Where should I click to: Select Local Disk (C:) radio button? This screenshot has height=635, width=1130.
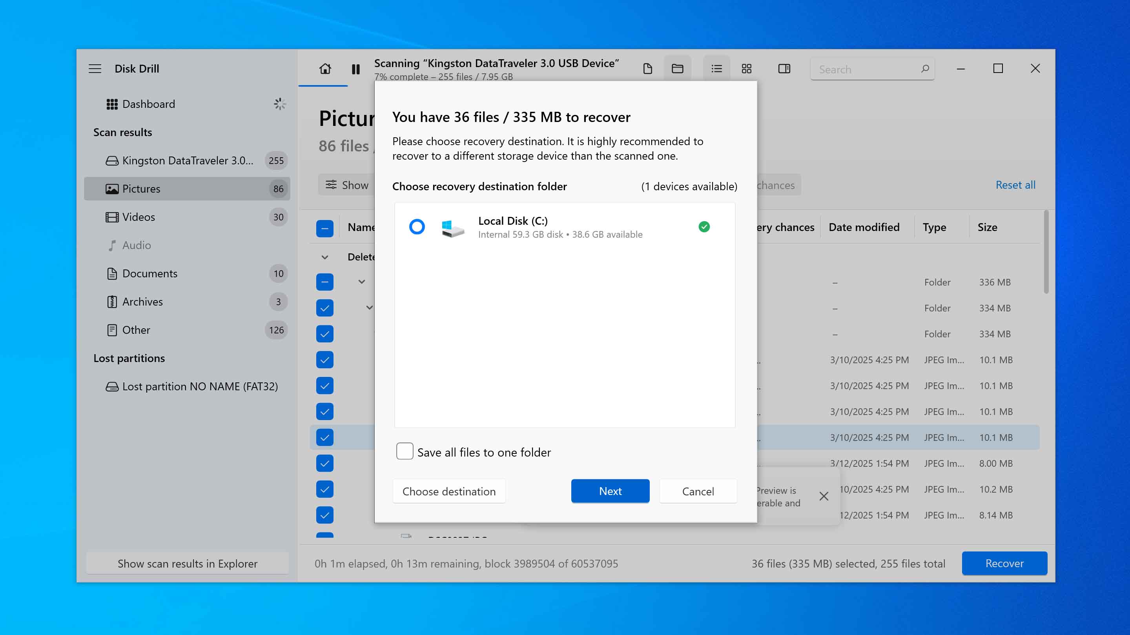tap(417, 227)
